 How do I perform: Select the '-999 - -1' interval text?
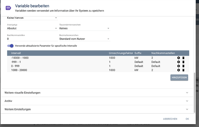coord(16,62)
